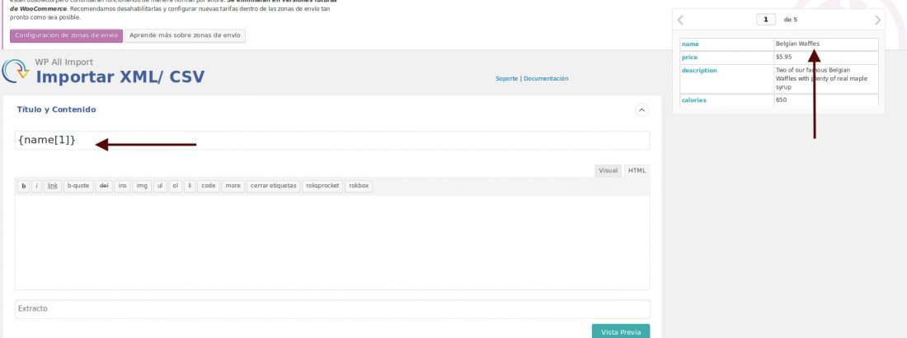The image size is (907, 338).
Task: Click the record number field showing 1
Action: (766, 20)
